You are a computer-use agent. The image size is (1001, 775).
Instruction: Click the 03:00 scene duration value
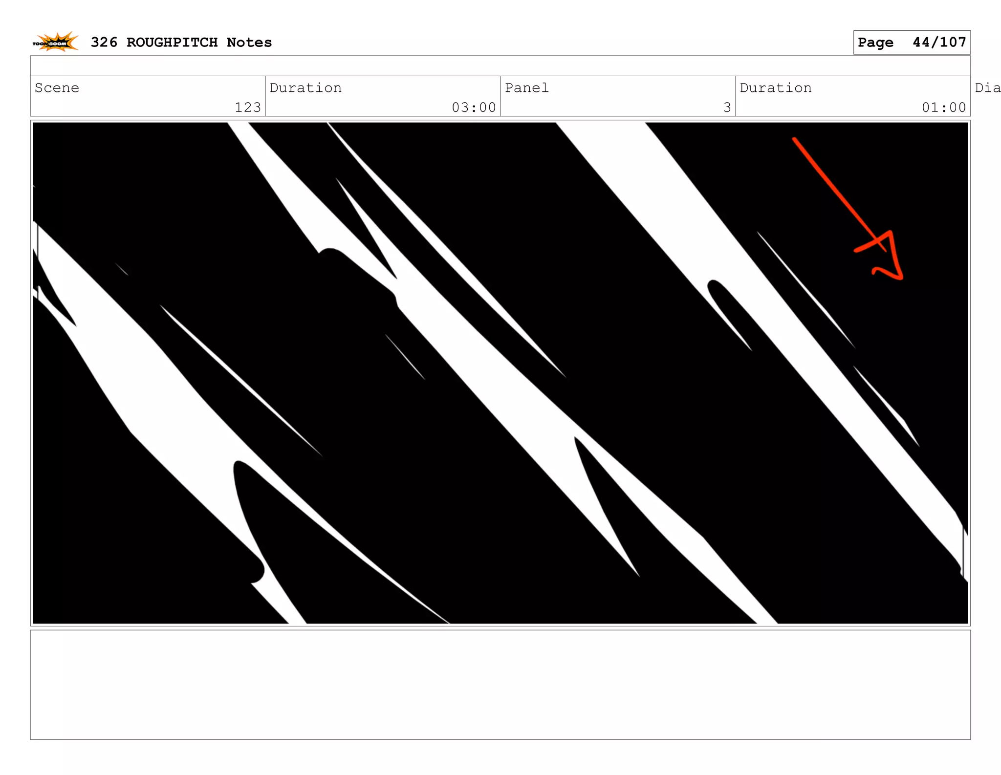click(x=474, y=107)
